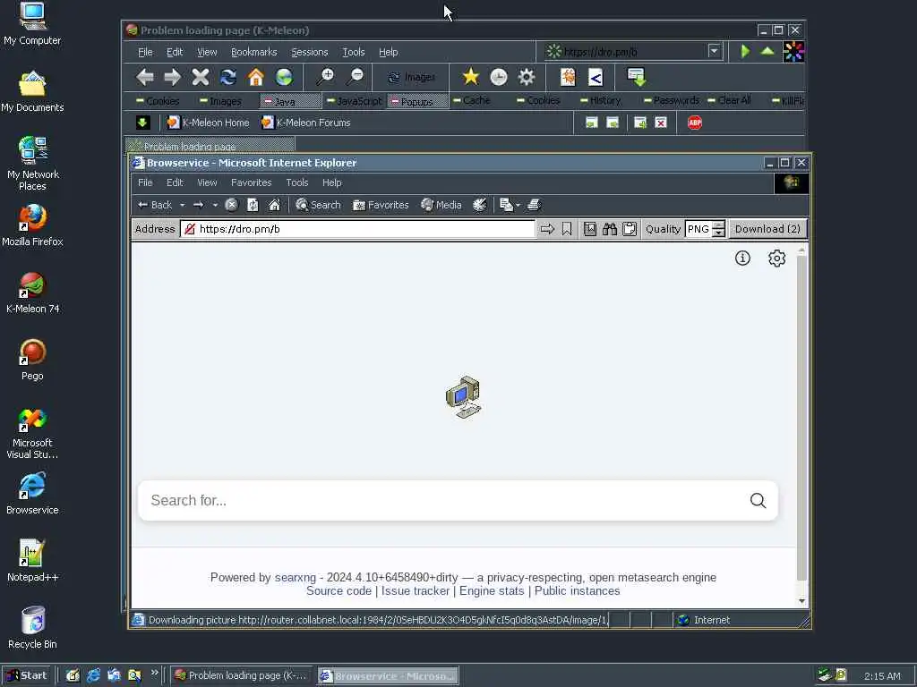Expand the K-Meleon URL bar dropdown
Image resolution: width=917 pixels, height=687 pixels.
(x=714, y=51)
